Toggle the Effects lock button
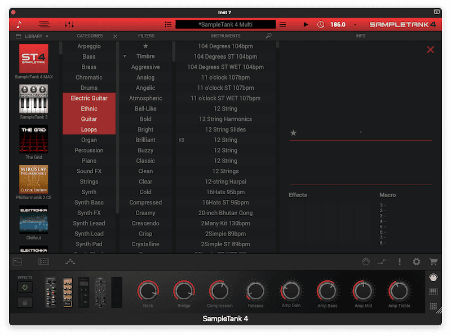Image resolution: width=451 pixels, height=336 pixels. 25,303
